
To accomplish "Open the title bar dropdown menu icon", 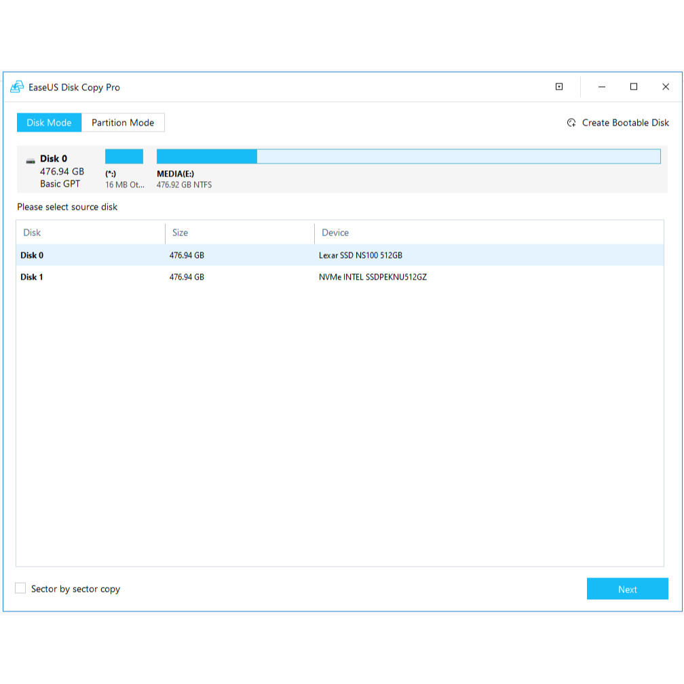I will point(559,87).
